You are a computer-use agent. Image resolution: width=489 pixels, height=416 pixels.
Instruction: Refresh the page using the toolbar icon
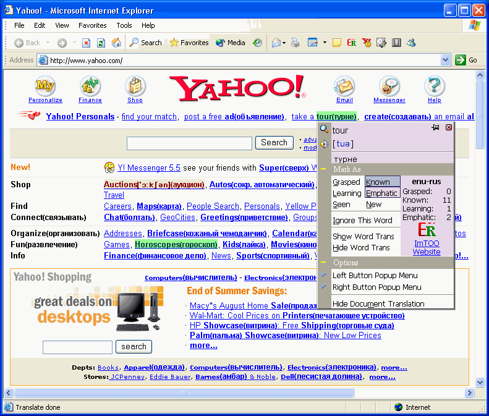tap(101, 43)
